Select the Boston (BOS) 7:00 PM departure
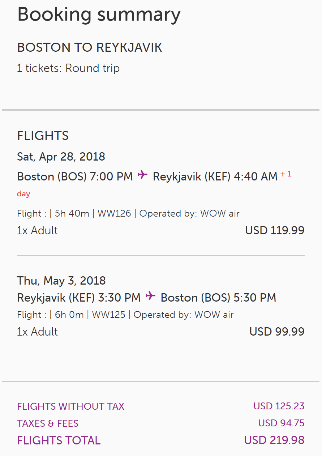 [75, 176]
